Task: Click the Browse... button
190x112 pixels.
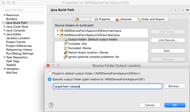Action: point(175,86)
